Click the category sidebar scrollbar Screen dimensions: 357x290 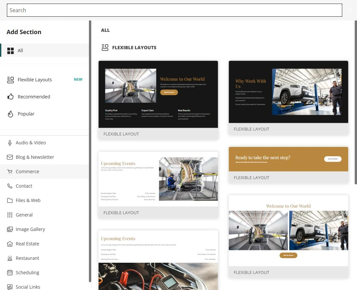90,151
